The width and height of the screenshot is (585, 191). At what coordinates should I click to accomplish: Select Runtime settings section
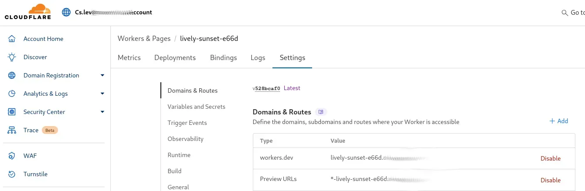click(x=179, y=155)
